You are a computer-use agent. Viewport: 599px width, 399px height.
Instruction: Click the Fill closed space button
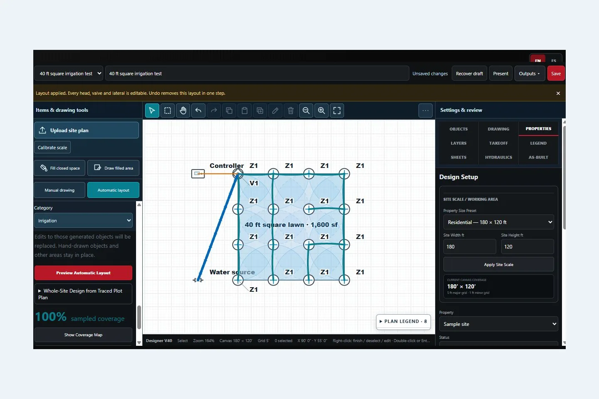tap(59, 168)
